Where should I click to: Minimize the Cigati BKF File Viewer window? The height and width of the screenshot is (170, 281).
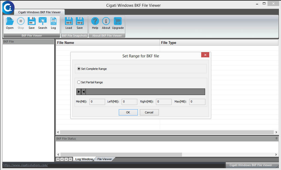257,4
